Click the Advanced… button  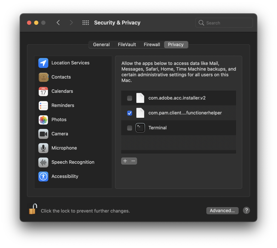(x=222, y=211)
